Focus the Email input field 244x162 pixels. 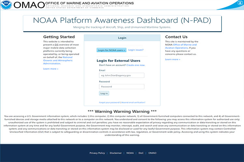click(x=122, y=75)
